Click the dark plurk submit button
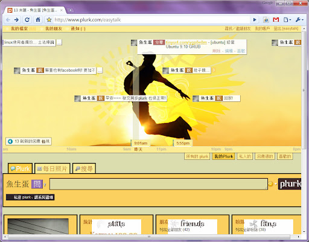 click(290, 184)
